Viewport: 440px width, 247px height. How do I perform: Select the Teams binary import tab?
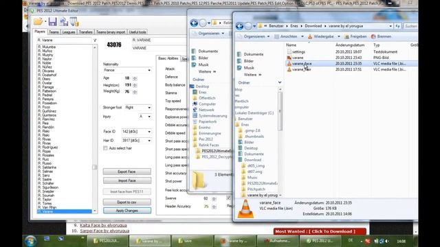click(x=111, y=32)
